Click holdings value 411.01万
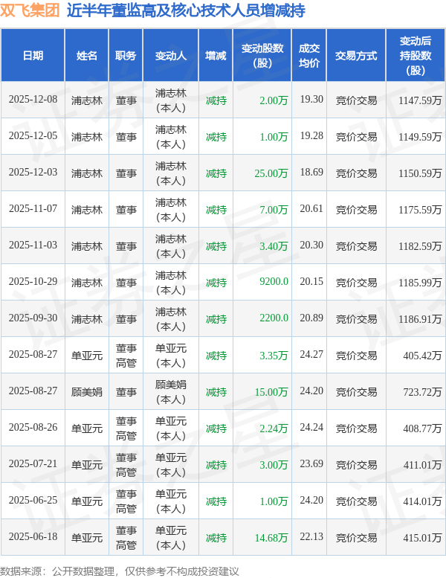Viewport: 446px width, 578px height. coord(422,465)
